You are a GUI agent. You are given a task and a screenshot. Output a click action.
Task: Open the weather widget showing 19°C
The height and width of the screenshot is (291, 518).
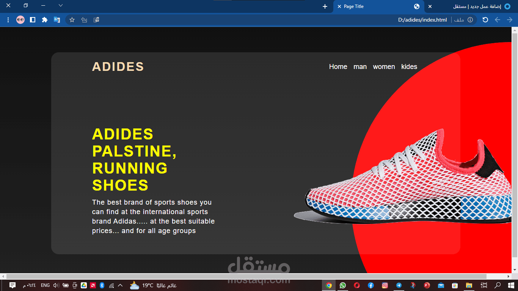tap(153, 285)
